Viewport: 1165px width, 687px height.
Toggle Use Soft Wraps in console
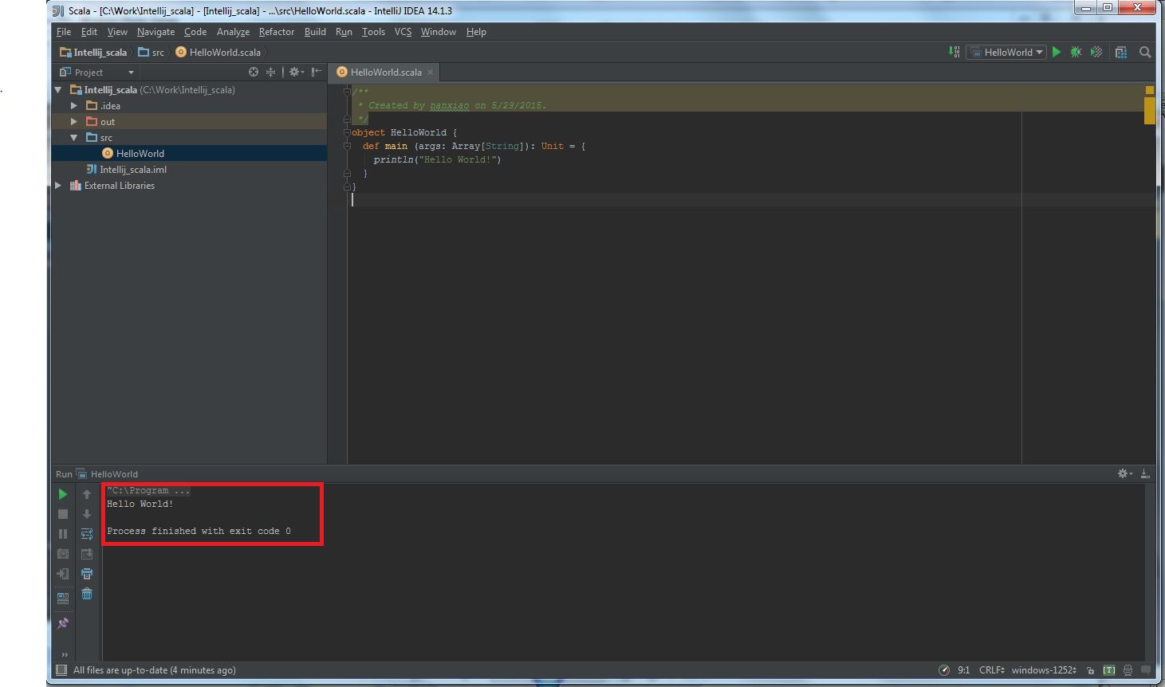coord(87,534)
